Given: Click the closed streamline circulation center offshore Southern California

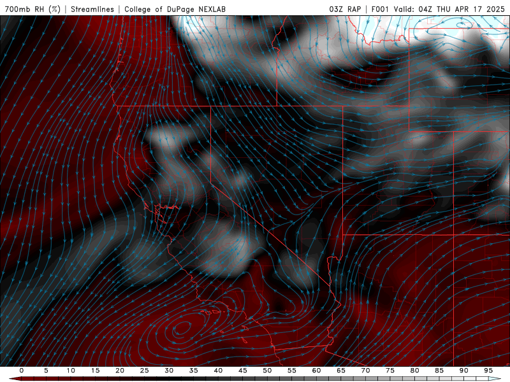Looking at the screenshot, I should tap(183, 328).
